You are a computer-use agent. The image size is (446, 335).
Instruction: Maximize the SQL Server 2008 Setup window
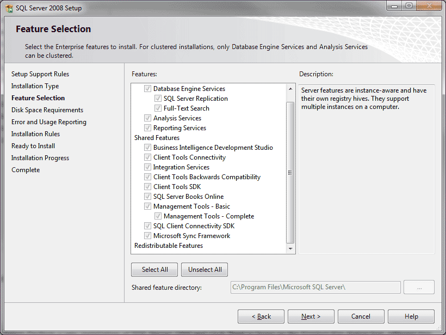point(408,6)
